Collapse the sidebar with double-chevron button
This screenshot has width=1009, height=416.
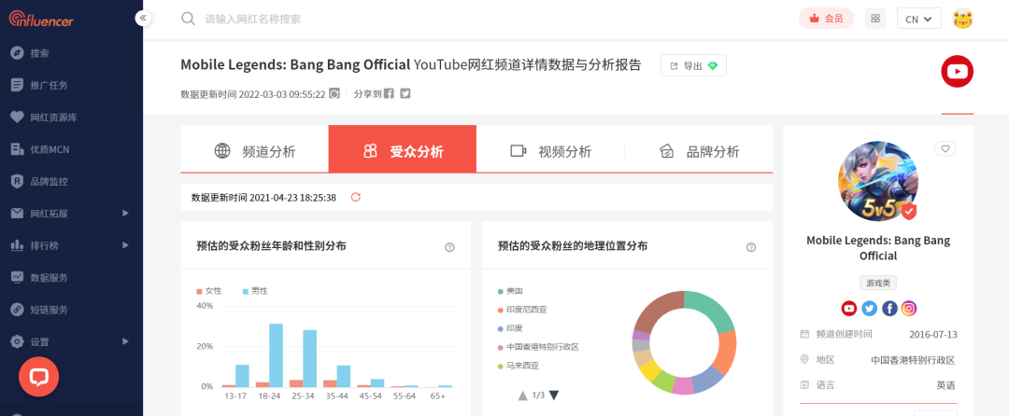point(143,18)
